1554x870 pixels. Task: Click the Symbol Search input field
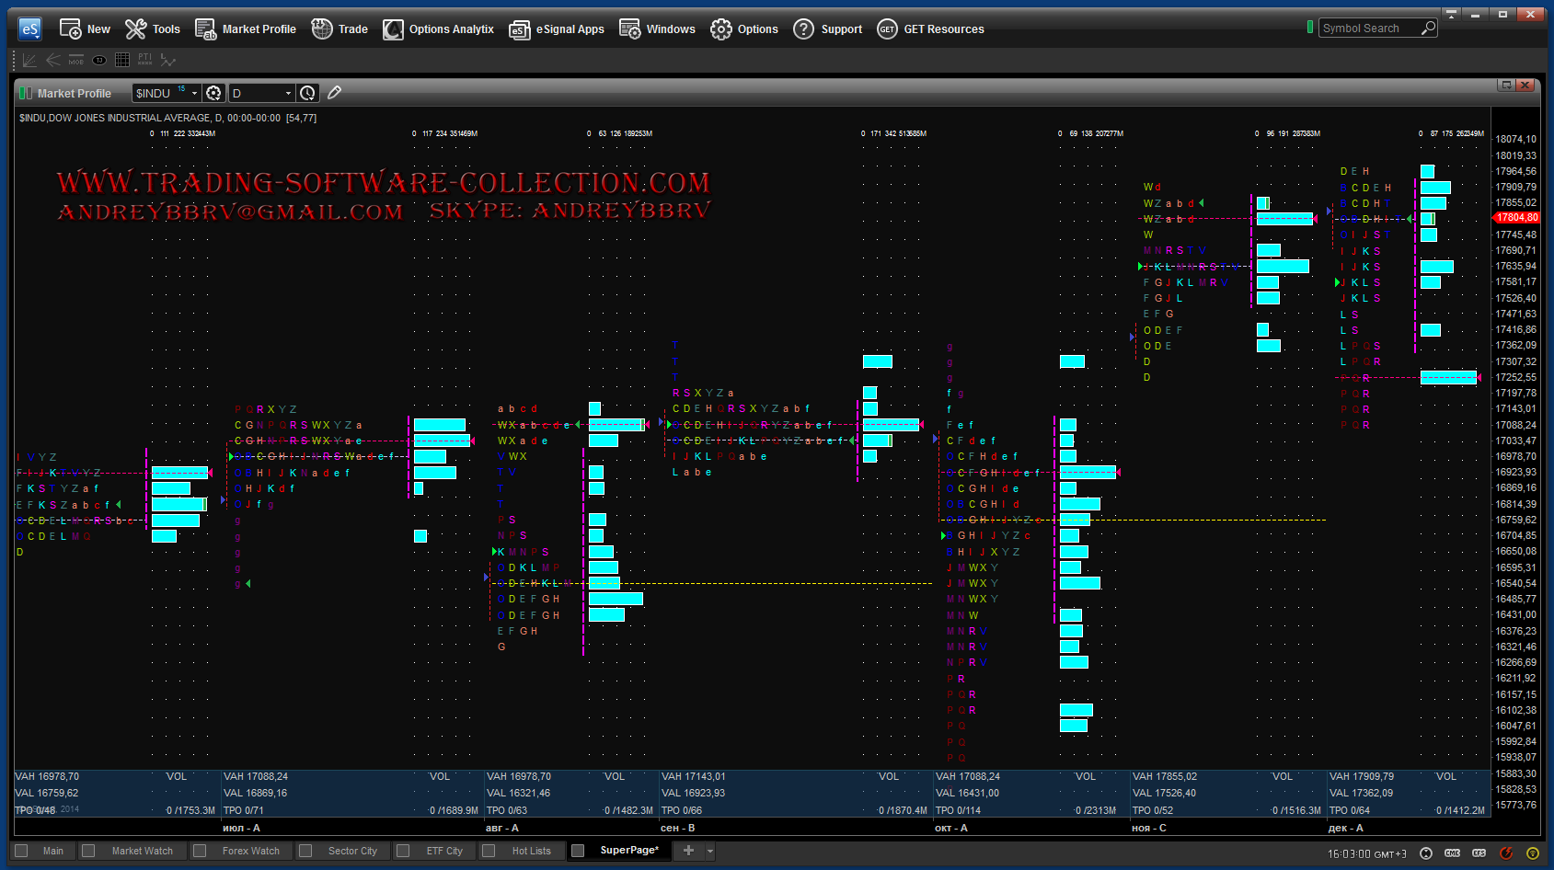1368,29
